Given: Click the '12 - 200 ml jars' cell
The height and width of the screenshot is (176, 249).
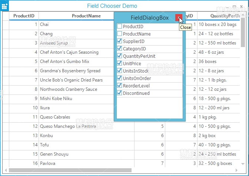Looking at the screenshot, I should 219,108.
